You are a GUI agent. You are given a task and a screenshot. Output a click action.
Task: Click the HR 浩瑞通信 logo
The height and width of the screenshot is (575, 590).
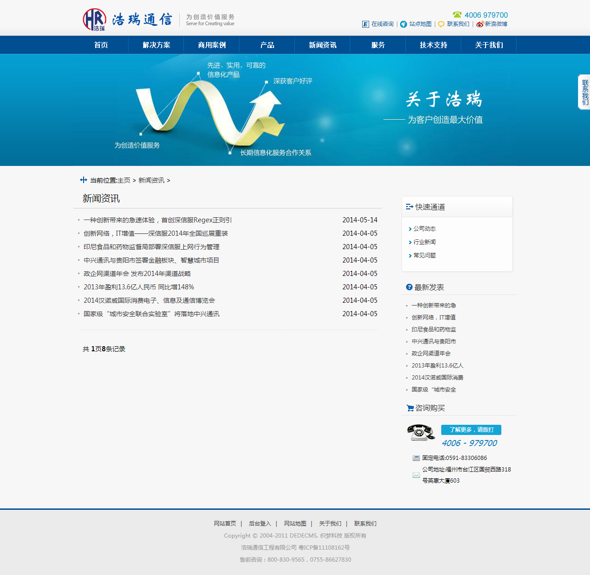[128, 19]
